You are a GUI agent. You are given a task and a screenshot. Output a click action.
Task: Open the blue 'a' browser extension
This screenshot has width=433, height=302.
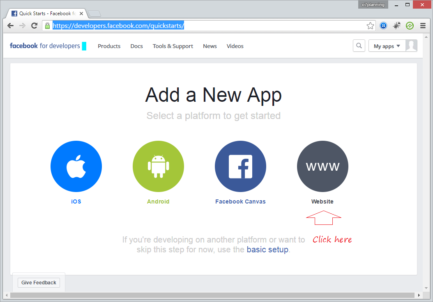tap(383, 26)
